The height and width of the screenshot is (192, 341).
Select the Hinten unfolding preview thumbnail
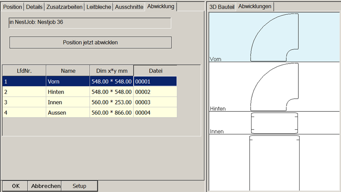click(x=274, y=87)
